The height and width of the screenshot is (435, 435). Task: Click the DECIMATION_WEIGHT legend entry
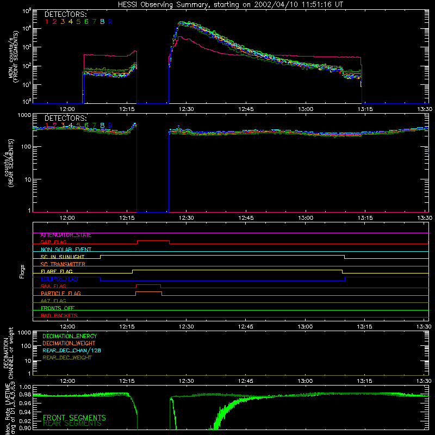pyautogui.click(x=69, y=344)
